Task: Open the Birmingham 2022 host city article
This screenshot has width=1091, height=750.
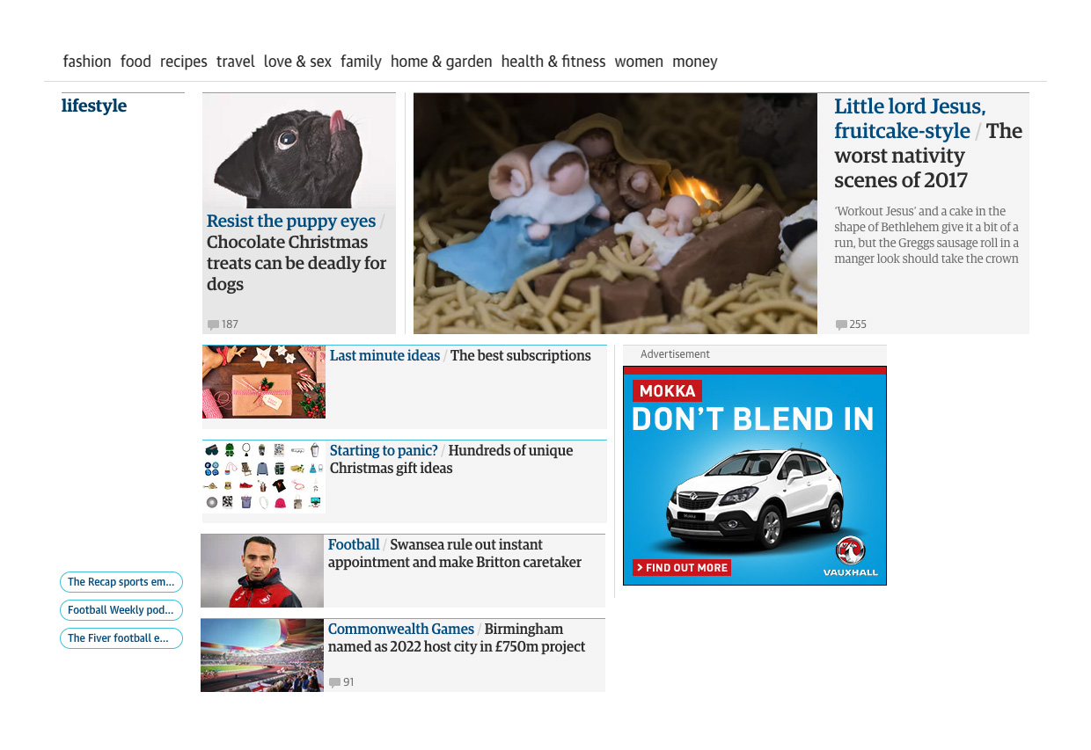Action: pos(457,638)
